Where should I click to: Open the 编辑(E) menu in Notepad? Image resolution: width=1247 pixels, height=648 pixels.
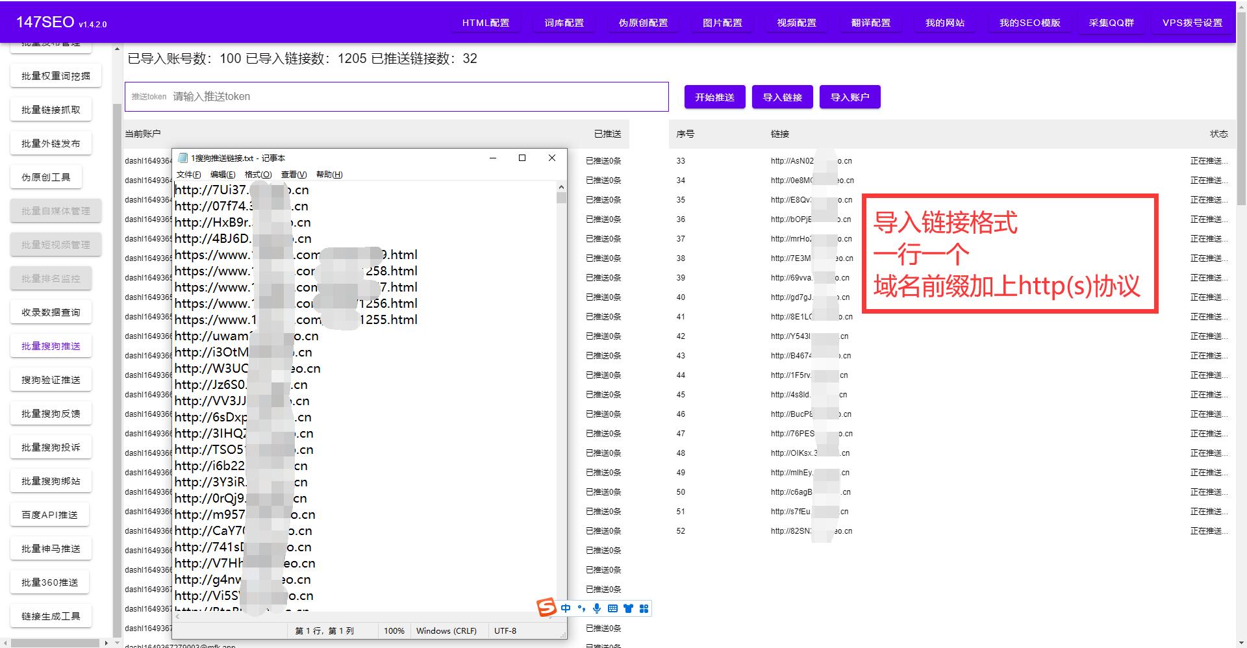(223, 174)
